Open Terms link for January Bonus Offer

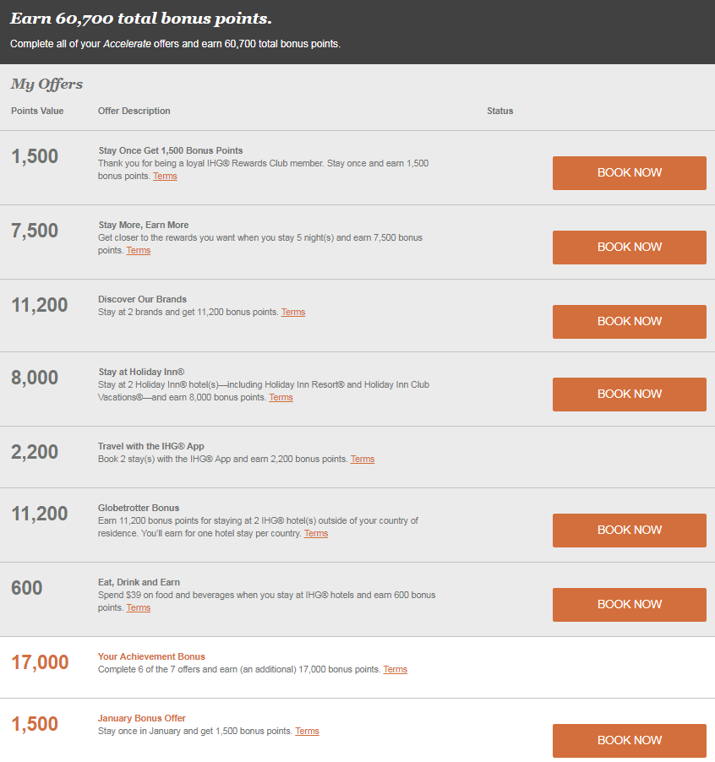pos(307,732)
